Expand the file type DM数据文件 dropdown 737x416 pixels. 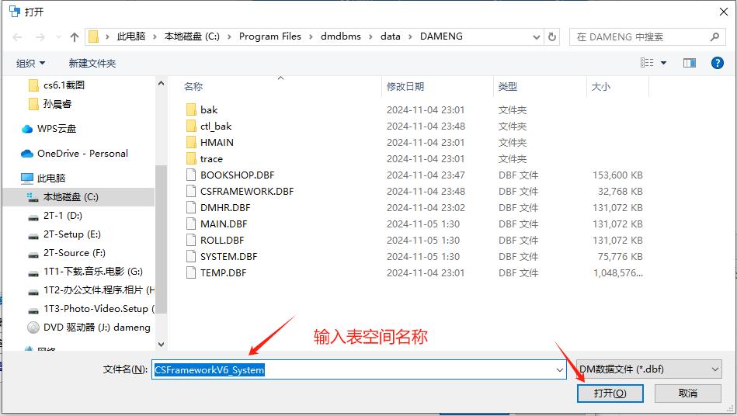[x=714, y=370]
